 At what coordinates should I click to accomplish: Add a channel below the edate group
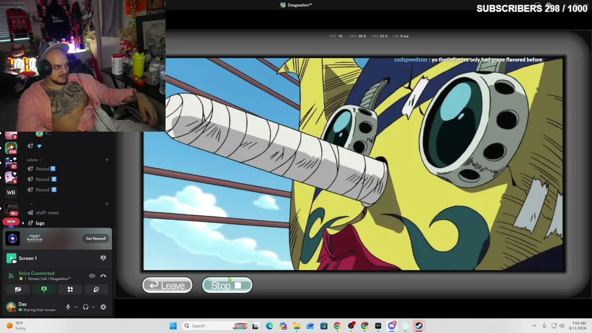point(107,203)
